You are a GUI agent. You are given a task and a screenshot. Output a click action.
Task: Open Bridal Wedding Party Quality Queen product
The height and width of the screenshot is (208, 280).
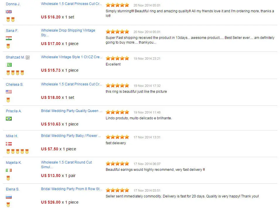coord(71,111)
